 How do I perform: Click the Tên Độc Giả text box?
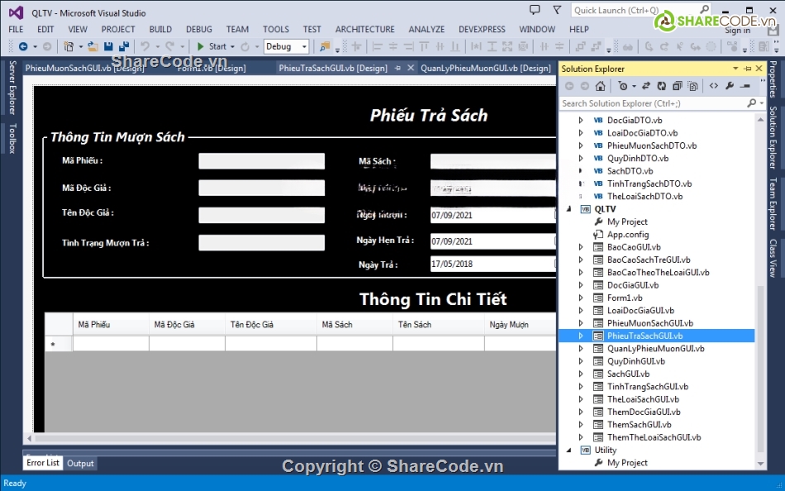pos(261,215)
